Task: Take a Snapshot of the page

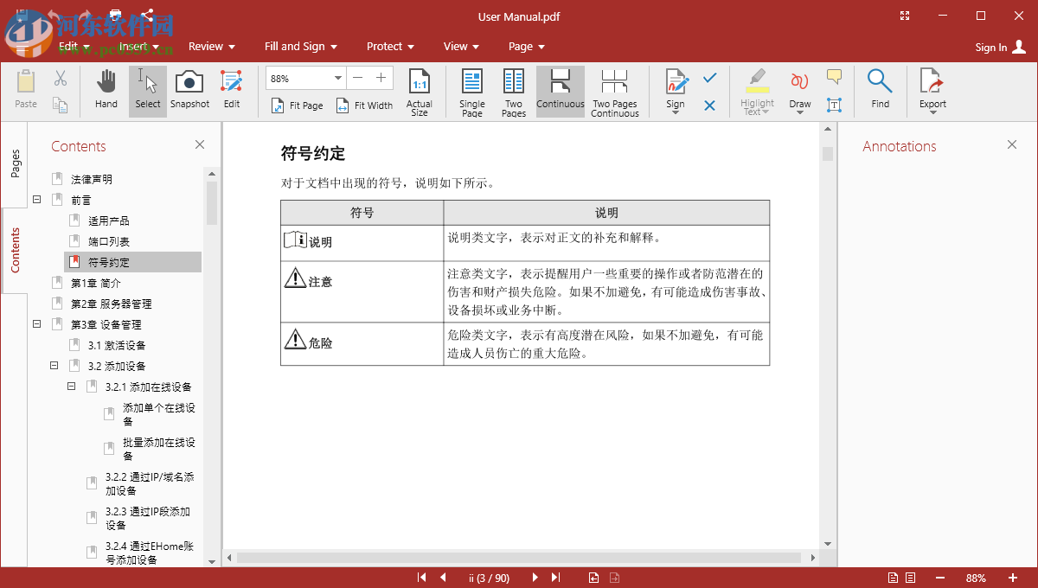Action: click(x=189, y=89)
